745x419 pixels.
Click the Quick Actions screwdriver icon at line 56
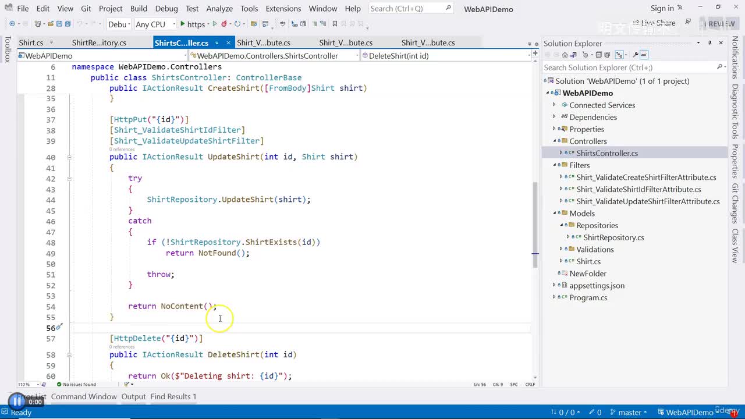(x=59, y=328)
